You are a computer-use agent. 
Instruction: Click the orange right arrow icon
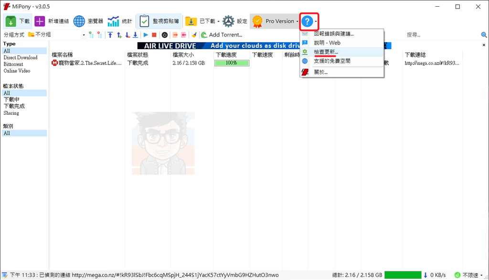tap(175, 35)
